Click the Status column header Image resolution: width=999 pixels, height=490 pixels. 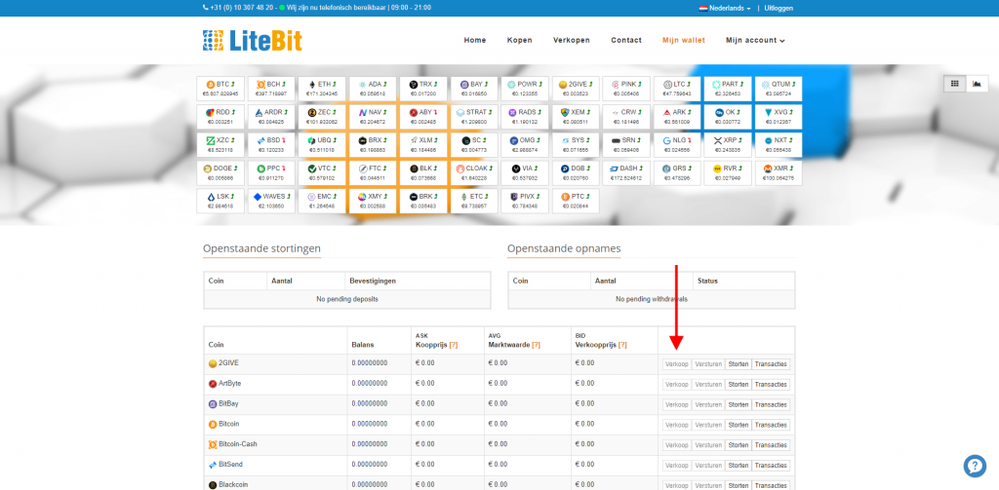click(x=708, y=280)
